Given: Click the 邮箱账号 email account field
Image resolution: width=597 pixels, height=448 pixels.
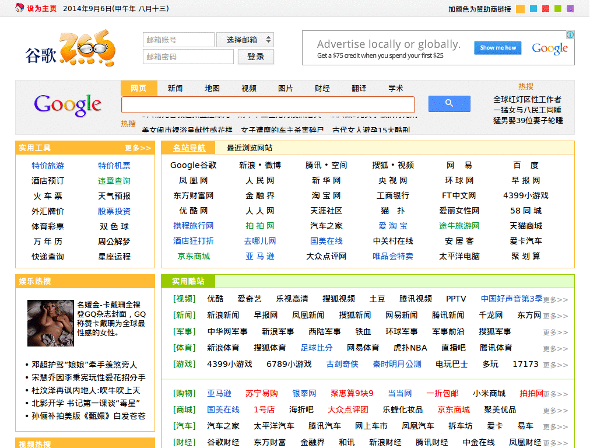Looking at the screenshot, I should pyautogui.click(x=178, y=40).
